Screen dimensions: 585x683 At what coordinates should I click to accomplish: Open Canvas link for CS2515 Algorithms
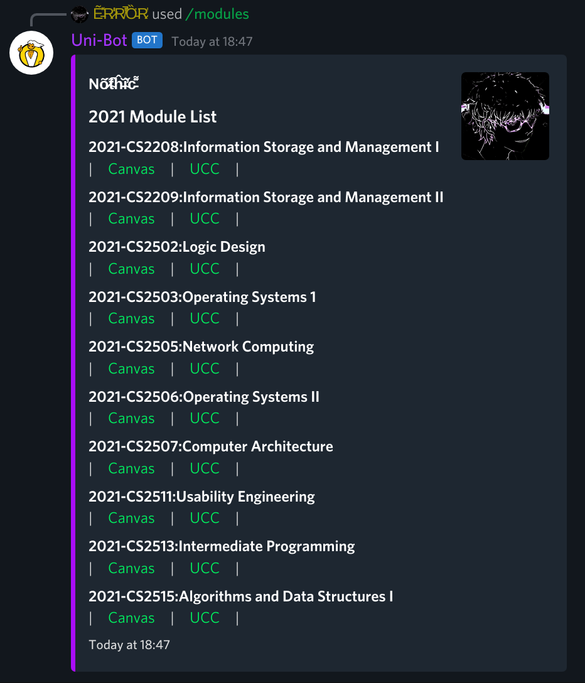point(131,618)
